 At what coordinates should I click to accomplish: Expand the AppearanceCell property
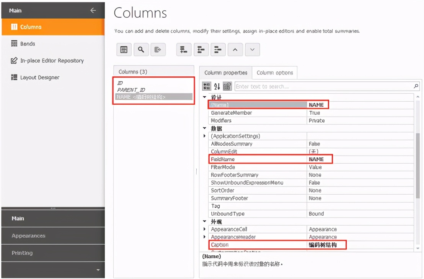[205, 229]
